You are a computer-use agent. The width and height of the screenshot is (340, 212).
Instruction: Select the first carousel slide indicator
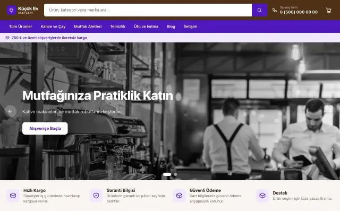tap(167, 174)
